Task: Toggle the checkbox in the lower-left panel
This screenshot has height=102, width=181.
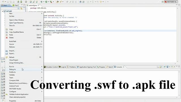Action: (x=3, y=70)
